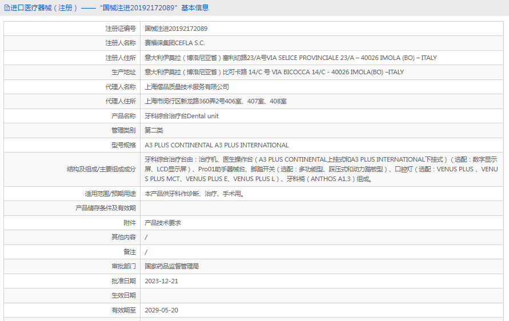Select the expiry date 2029-05-20

point(162,310)
